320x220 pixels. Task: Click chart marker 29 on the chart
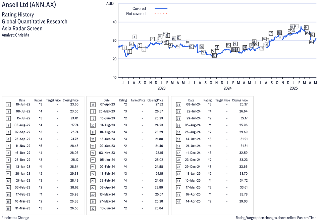244,47
